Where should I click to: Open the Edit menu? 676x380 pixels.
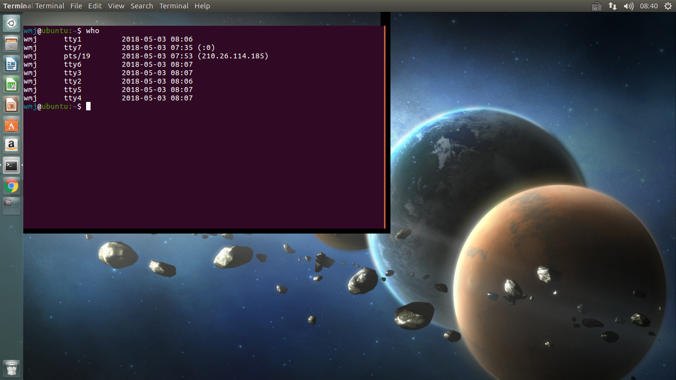(x=95, y=6)
